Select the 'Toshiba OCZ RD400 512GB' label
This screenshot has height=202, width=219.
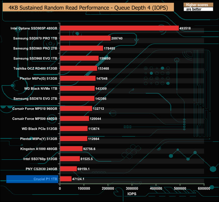pos(35,68)
